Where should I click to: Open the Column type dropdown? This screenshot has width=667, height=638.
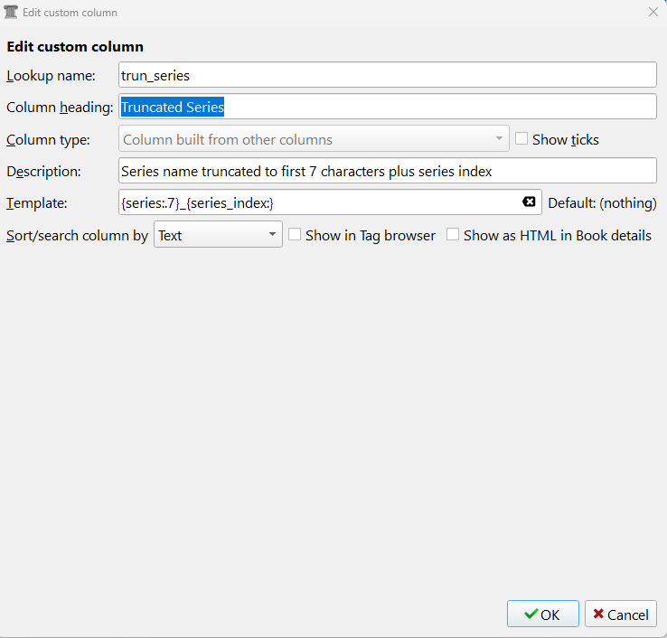(314, 139)
